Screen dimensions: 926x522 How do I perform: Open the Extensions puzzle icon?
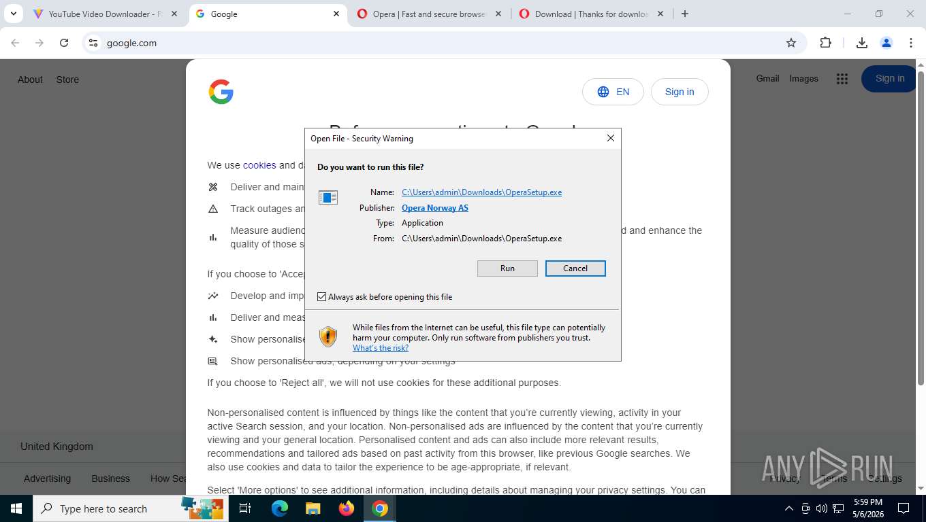click(x=825, y=43)
